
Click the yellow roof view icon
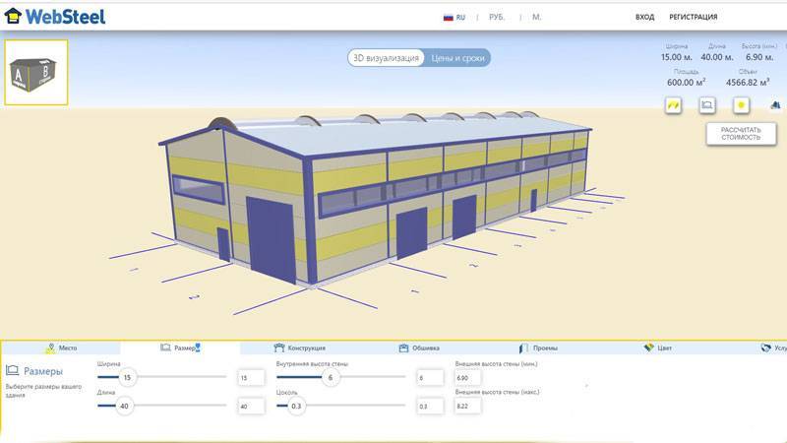coord(674,104)
